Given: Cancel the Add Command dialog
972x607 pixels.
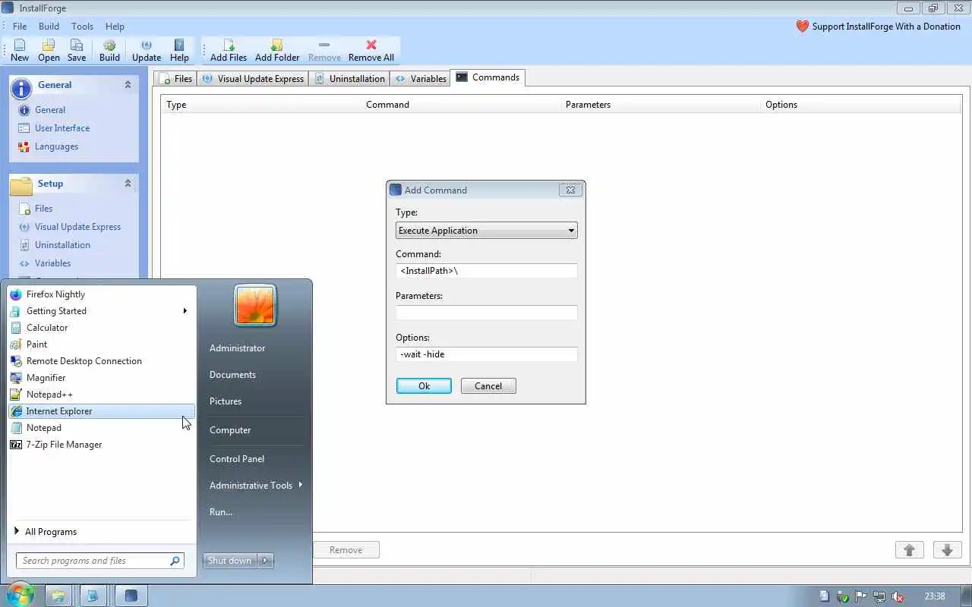Looking at the screenshot, I should (x=488, y=386).
